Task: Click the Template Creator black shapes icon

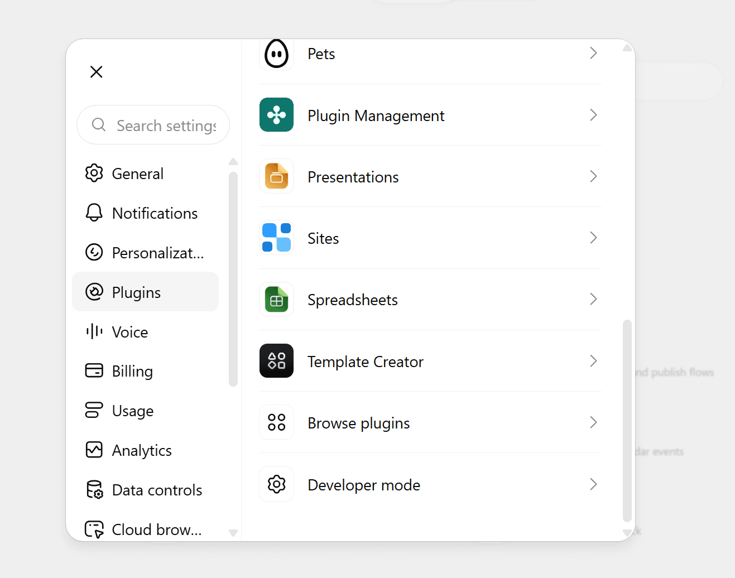Action: pyautogui.click(x=276, y=361)
